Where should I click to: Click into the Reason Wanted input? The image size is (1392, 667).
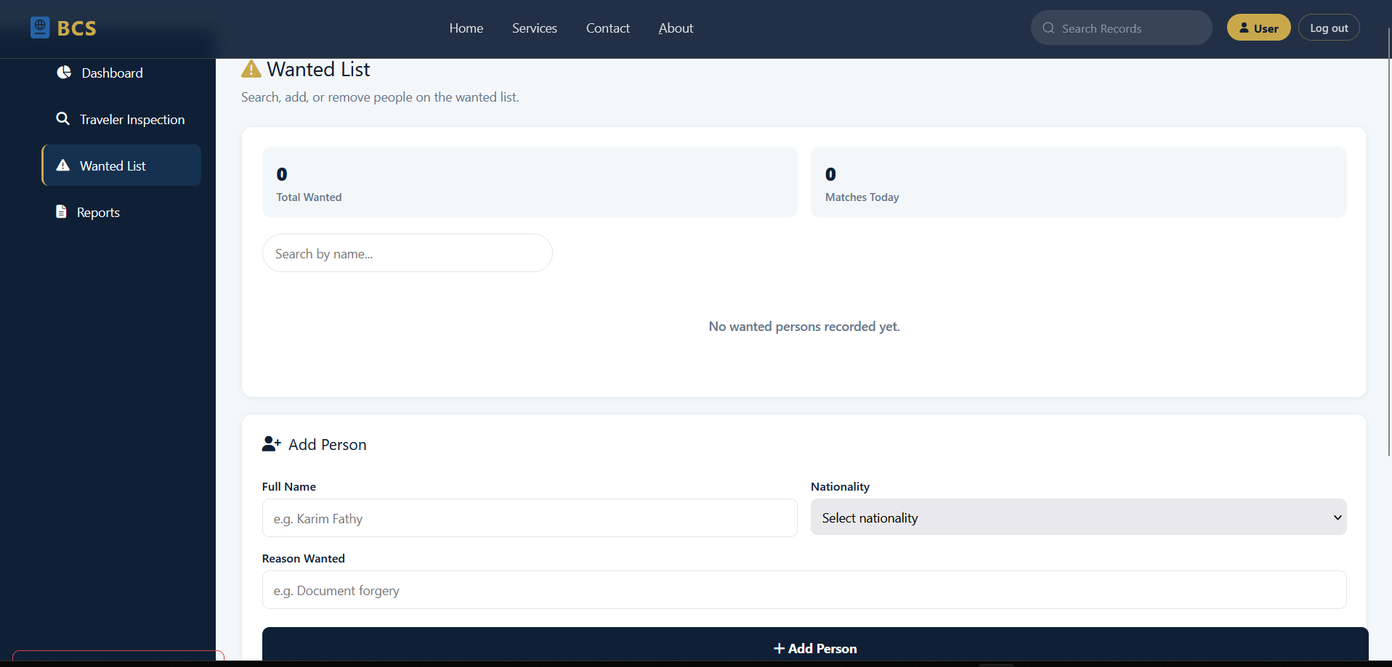804,589
